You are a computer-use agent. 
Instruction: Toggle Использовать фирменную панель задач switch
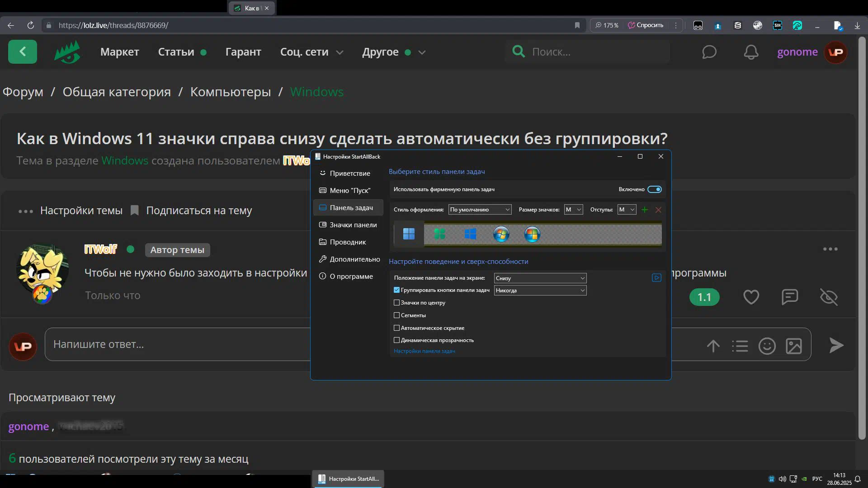(x=654, y=189)
